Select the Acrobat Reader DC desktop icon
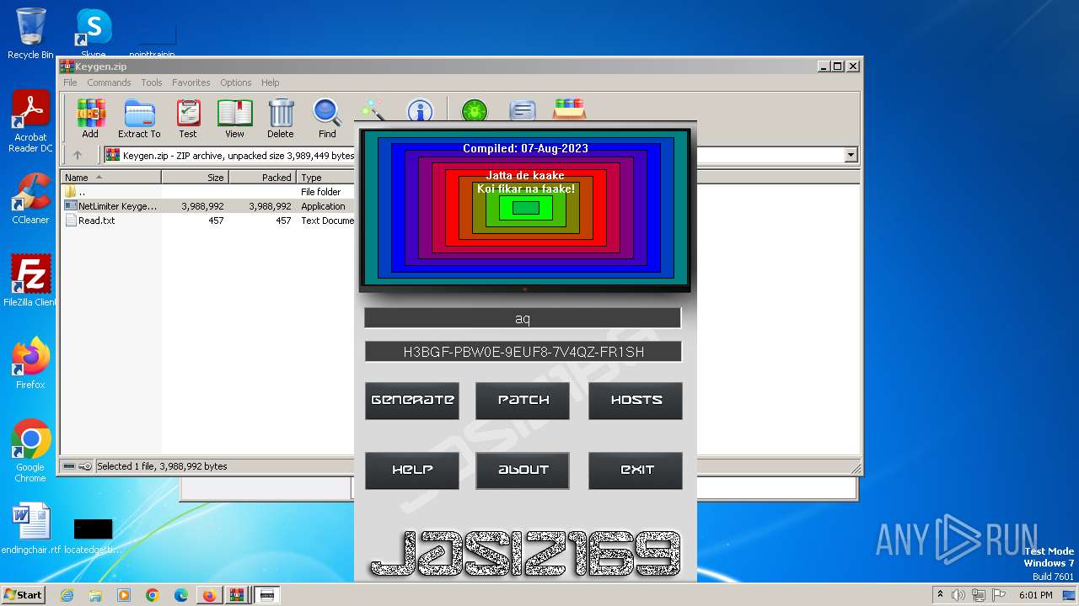Image resolution: width=1079 pixels, height=606 pixels. pos(30,122)
